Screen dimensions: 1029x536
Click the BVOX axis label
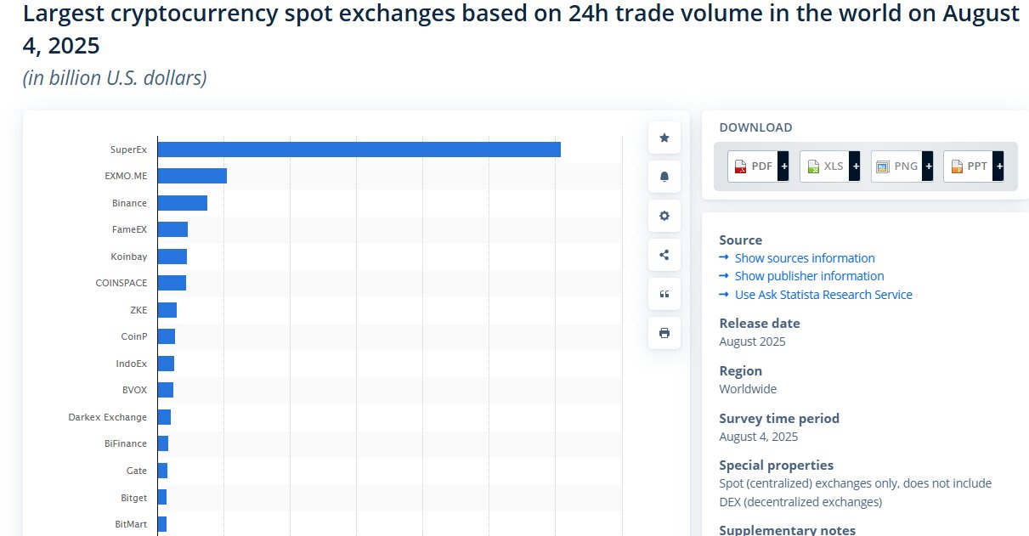(x=135, y=390)
